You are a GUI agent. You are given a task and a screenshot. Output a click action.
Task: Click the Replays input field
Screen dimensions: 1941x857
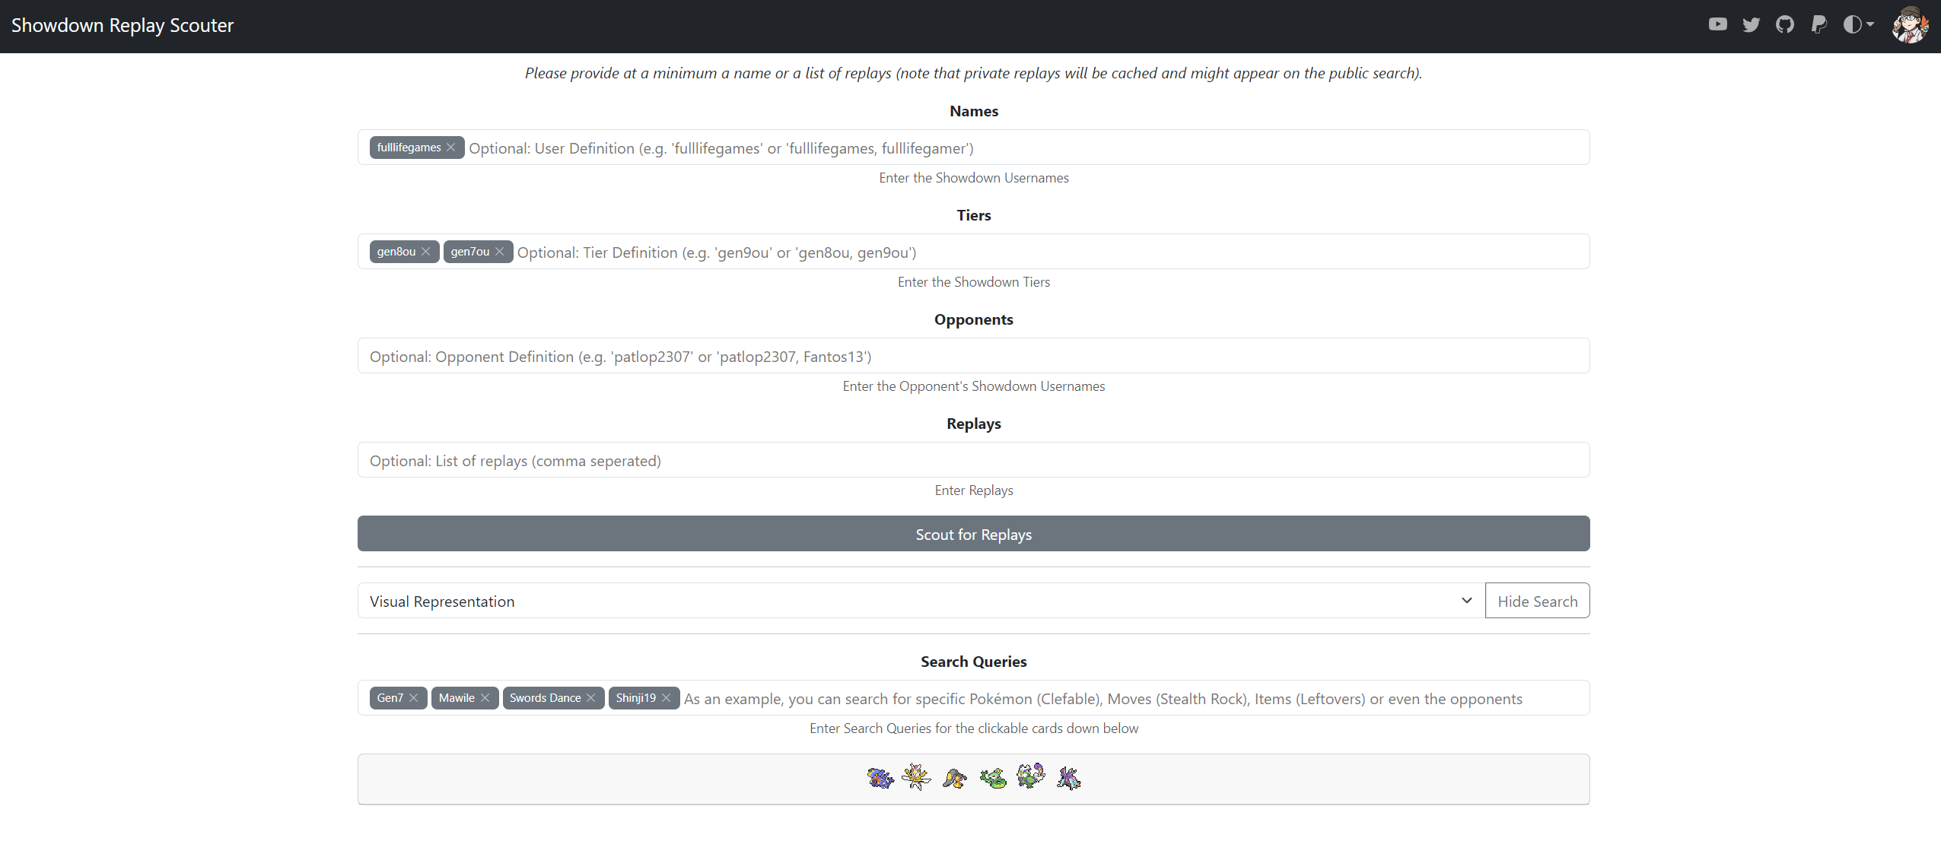pos(974,460)
